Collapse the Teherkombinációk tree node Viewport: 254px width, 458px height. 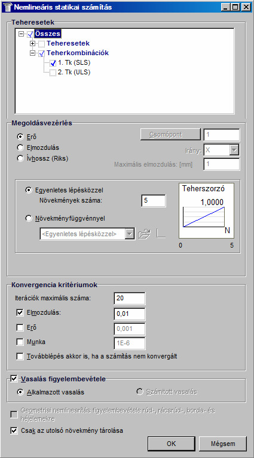[x=32, y=53]
